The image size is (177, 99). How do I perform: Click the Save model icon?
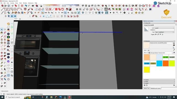(9, 6)
